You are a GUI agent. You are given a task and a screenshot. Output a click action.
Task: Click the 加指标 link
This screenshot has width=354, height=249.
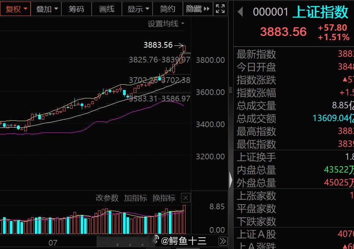click(136, 198)
